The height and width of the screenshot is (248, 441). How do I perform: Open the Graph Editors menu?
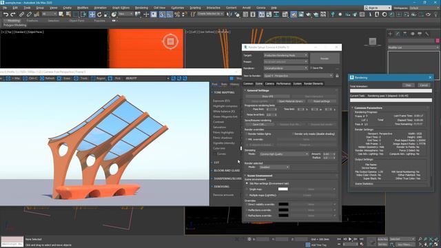pyautogui.click(x=121, y=8)
